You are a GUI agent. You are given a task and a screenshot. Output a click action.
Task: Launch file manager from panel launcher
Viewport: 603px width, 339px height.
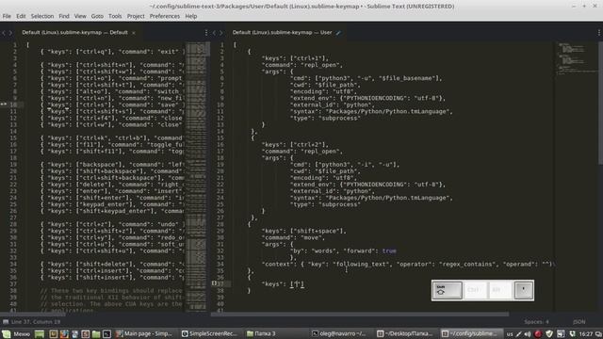(x=96, y=333)
